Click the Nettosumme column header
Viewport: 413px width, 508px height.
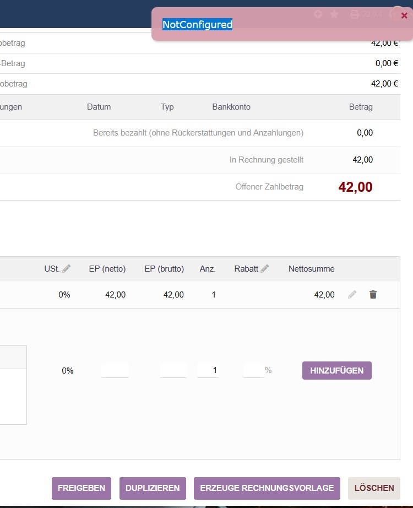click(311, 269)
